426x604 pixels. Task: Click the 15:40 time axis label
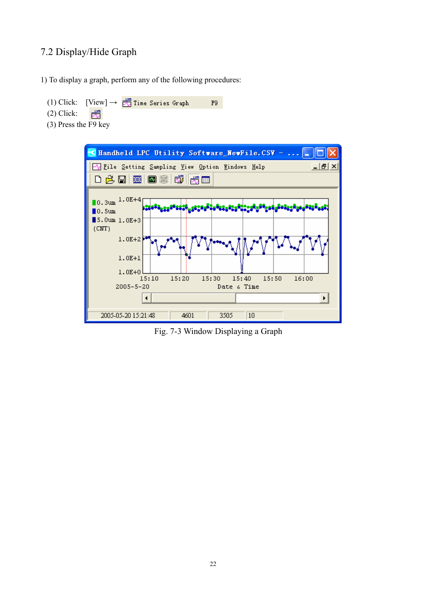coord(242,279)
